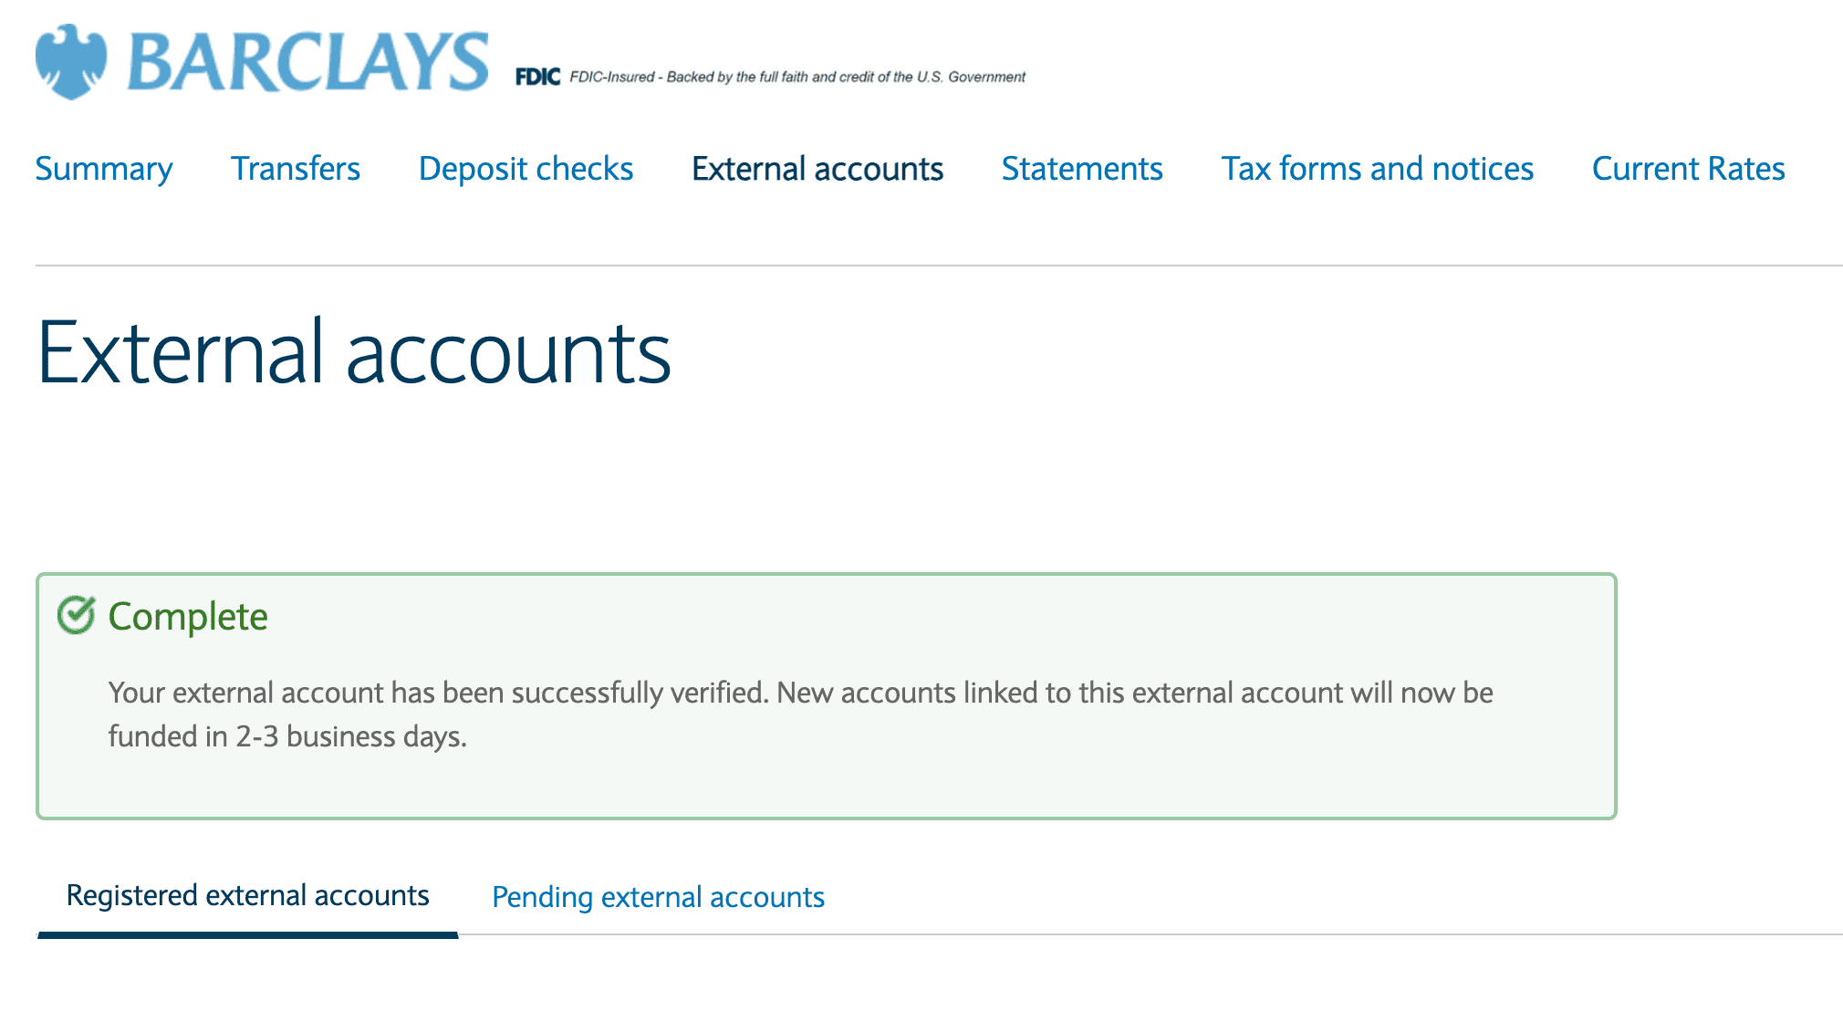Click the dark underline beneath Registered tab
This screenshot has height=1022, width=1843.
[x=247, y=934]
